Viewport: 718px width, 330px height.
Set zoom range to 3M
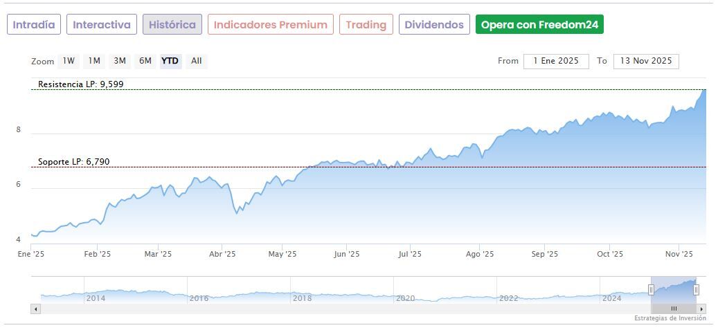coord(120,61)
